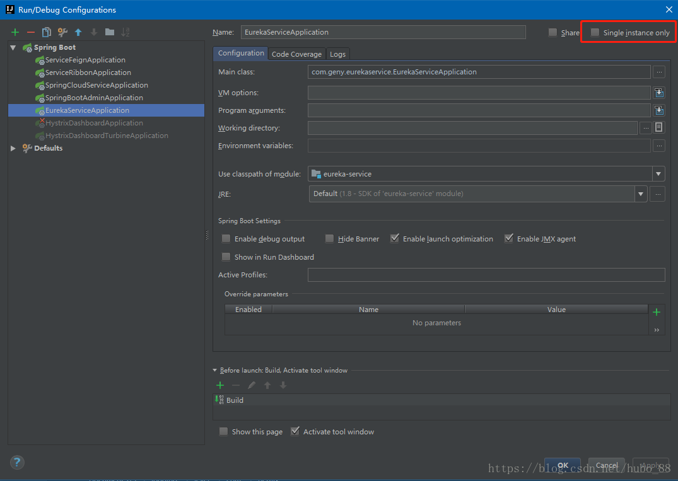
Task: Click the wrench Edit Defaults icon
Action: pos(62,32)
